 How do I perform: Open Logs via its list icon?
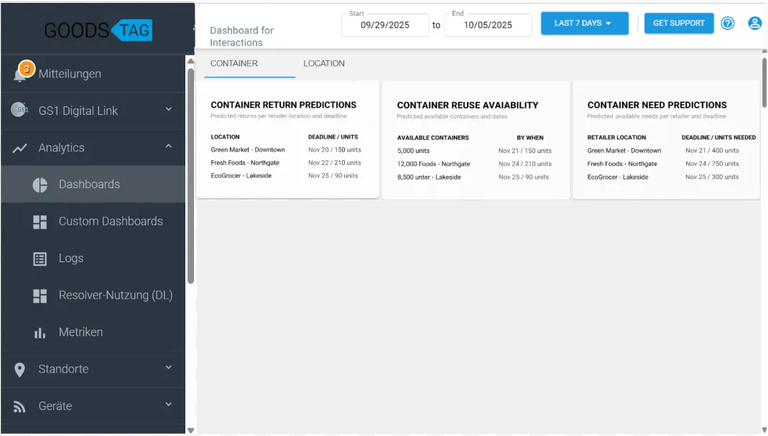40,259
